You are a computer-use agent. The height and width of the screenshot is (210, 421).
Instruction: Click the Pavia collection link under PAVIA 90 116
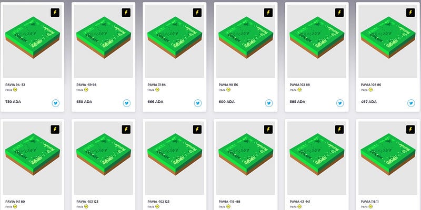(222, 90)
